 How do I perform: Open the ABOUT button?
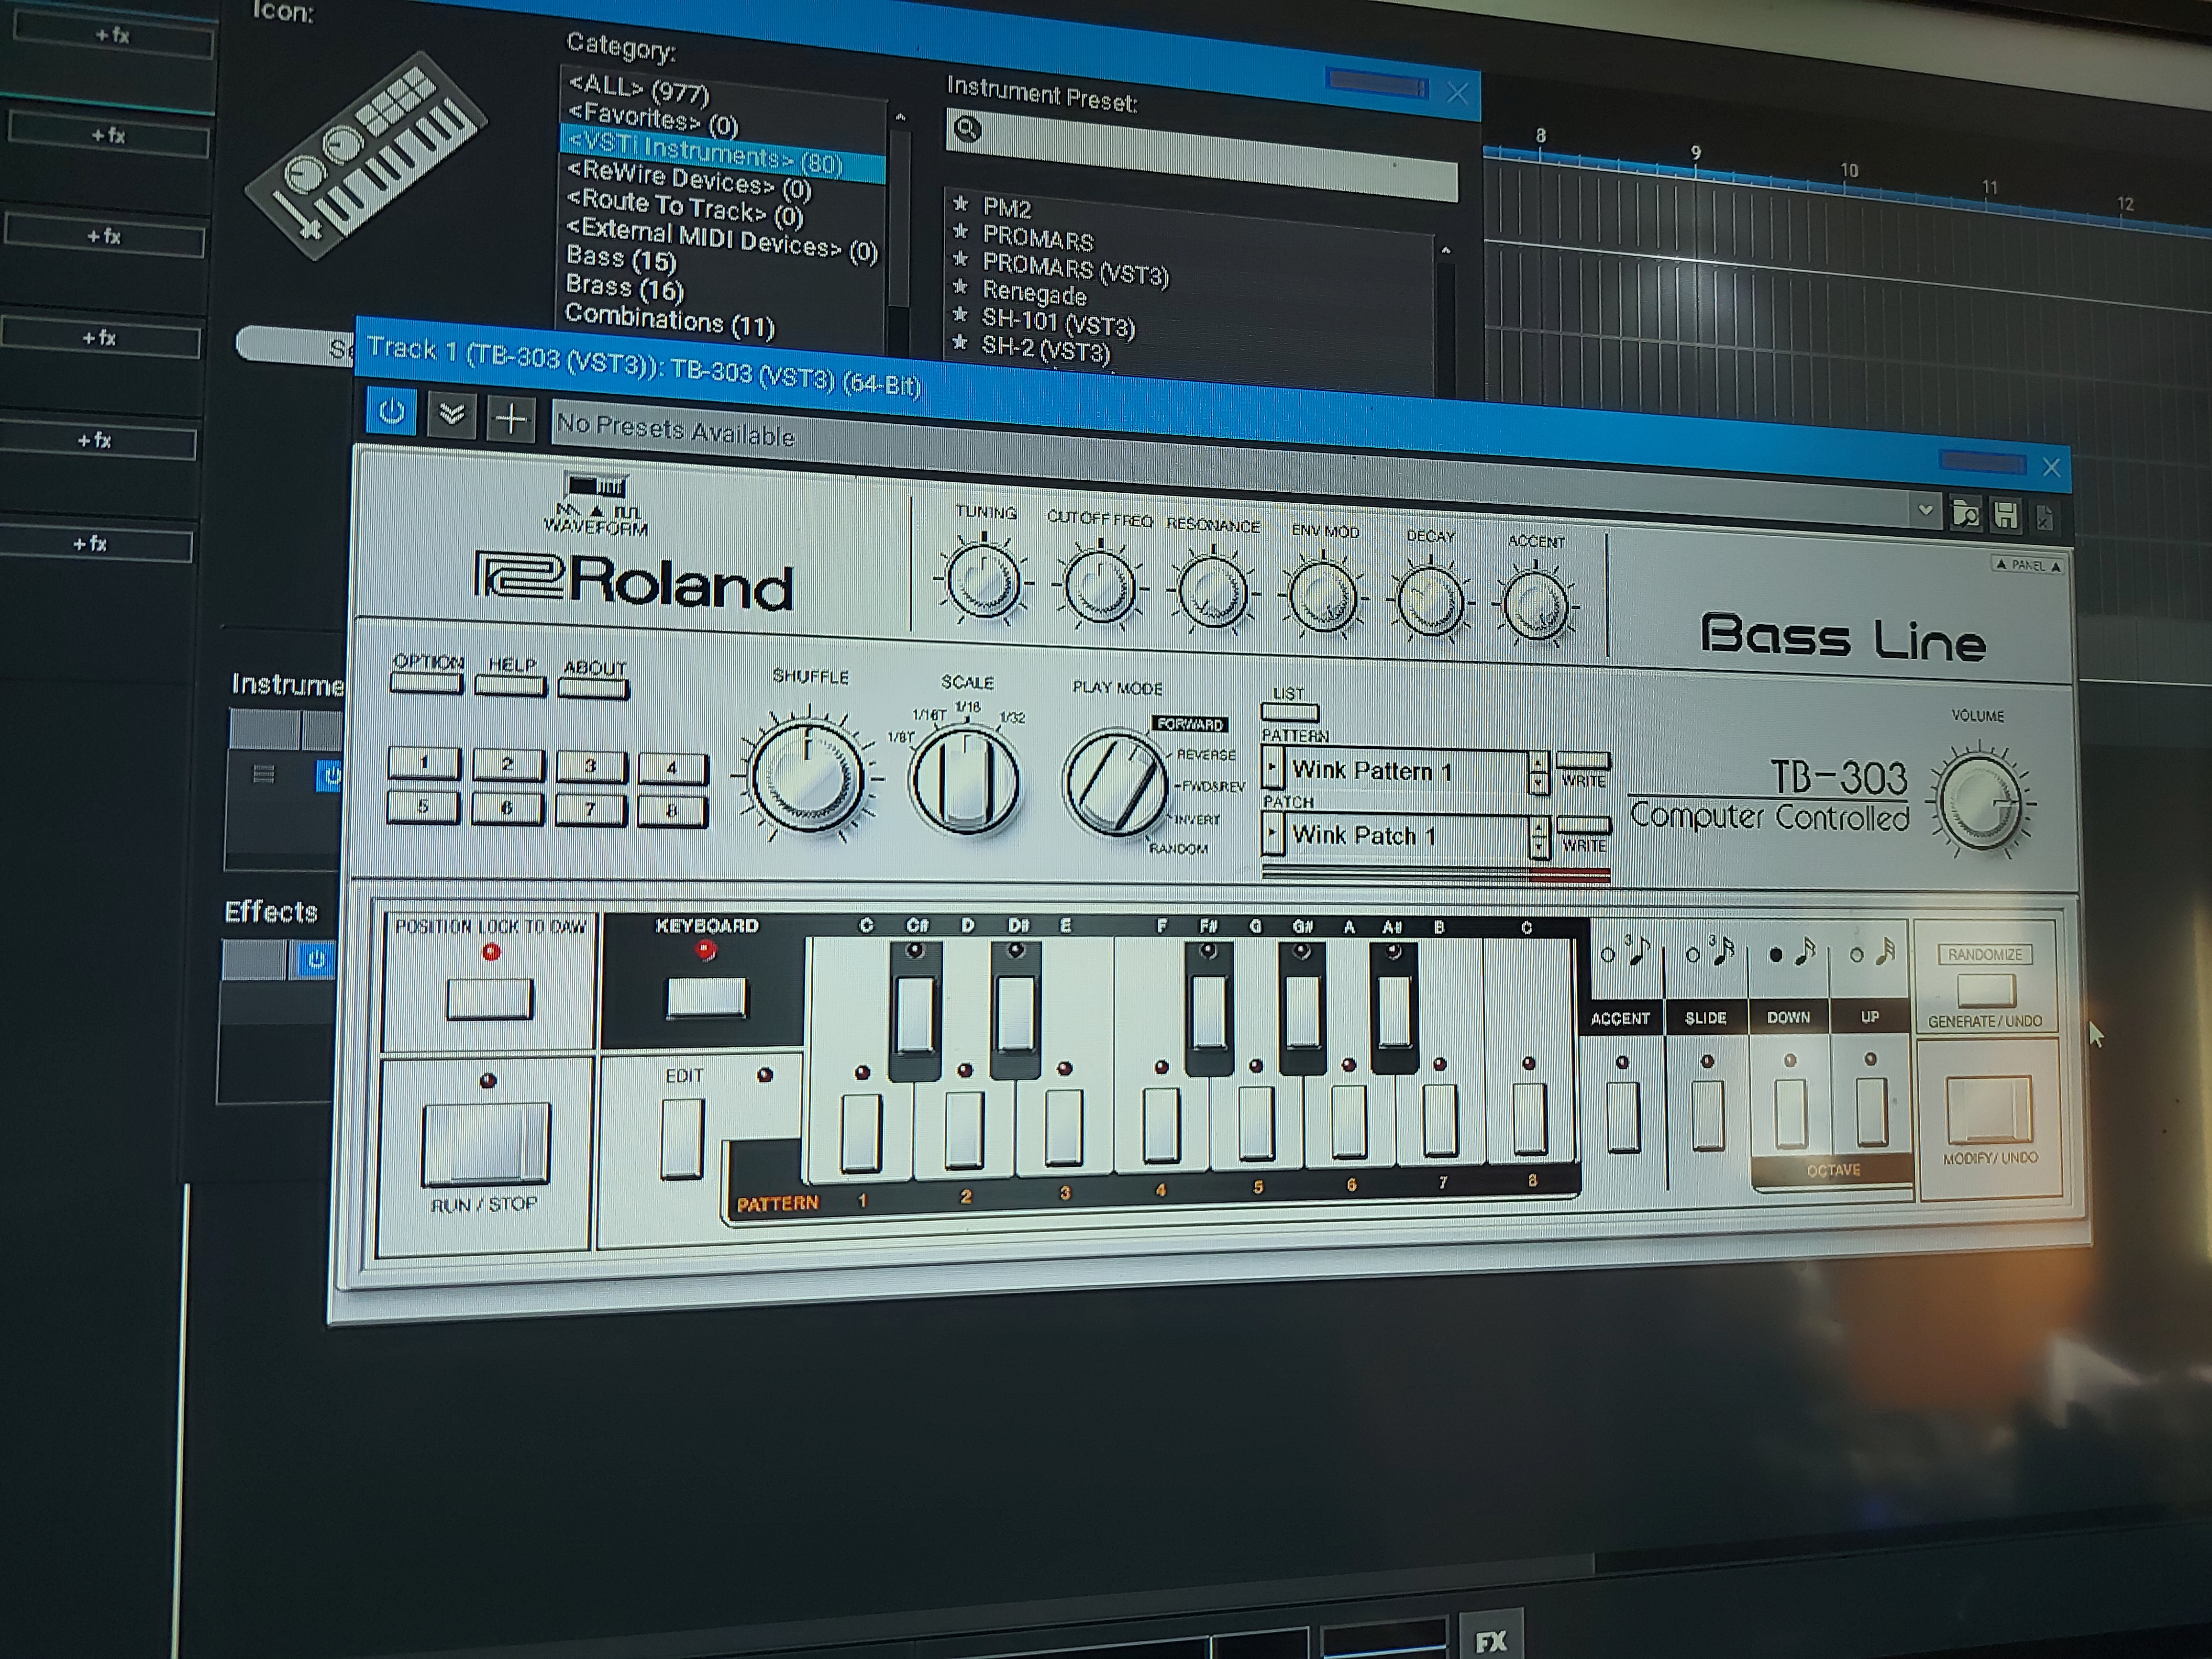click(x=593, y=689)
